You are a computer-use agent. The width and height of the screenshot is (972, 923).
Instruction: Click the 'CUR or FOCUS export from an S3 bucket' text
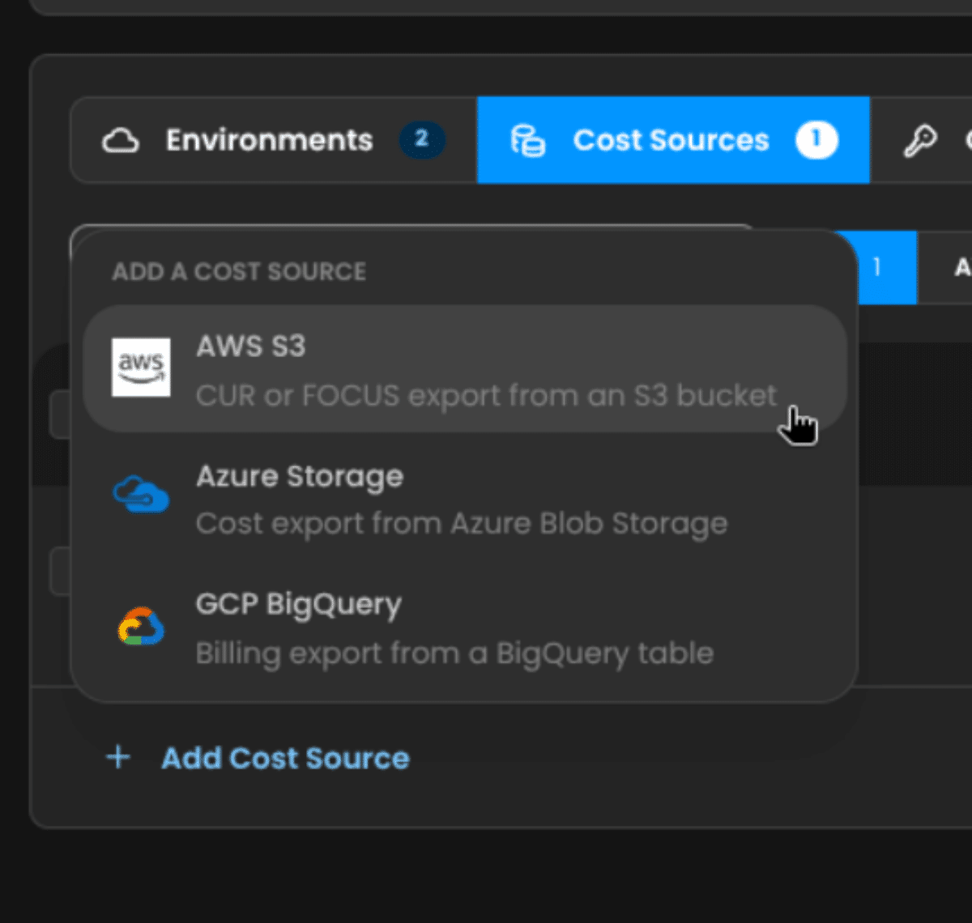486,395
